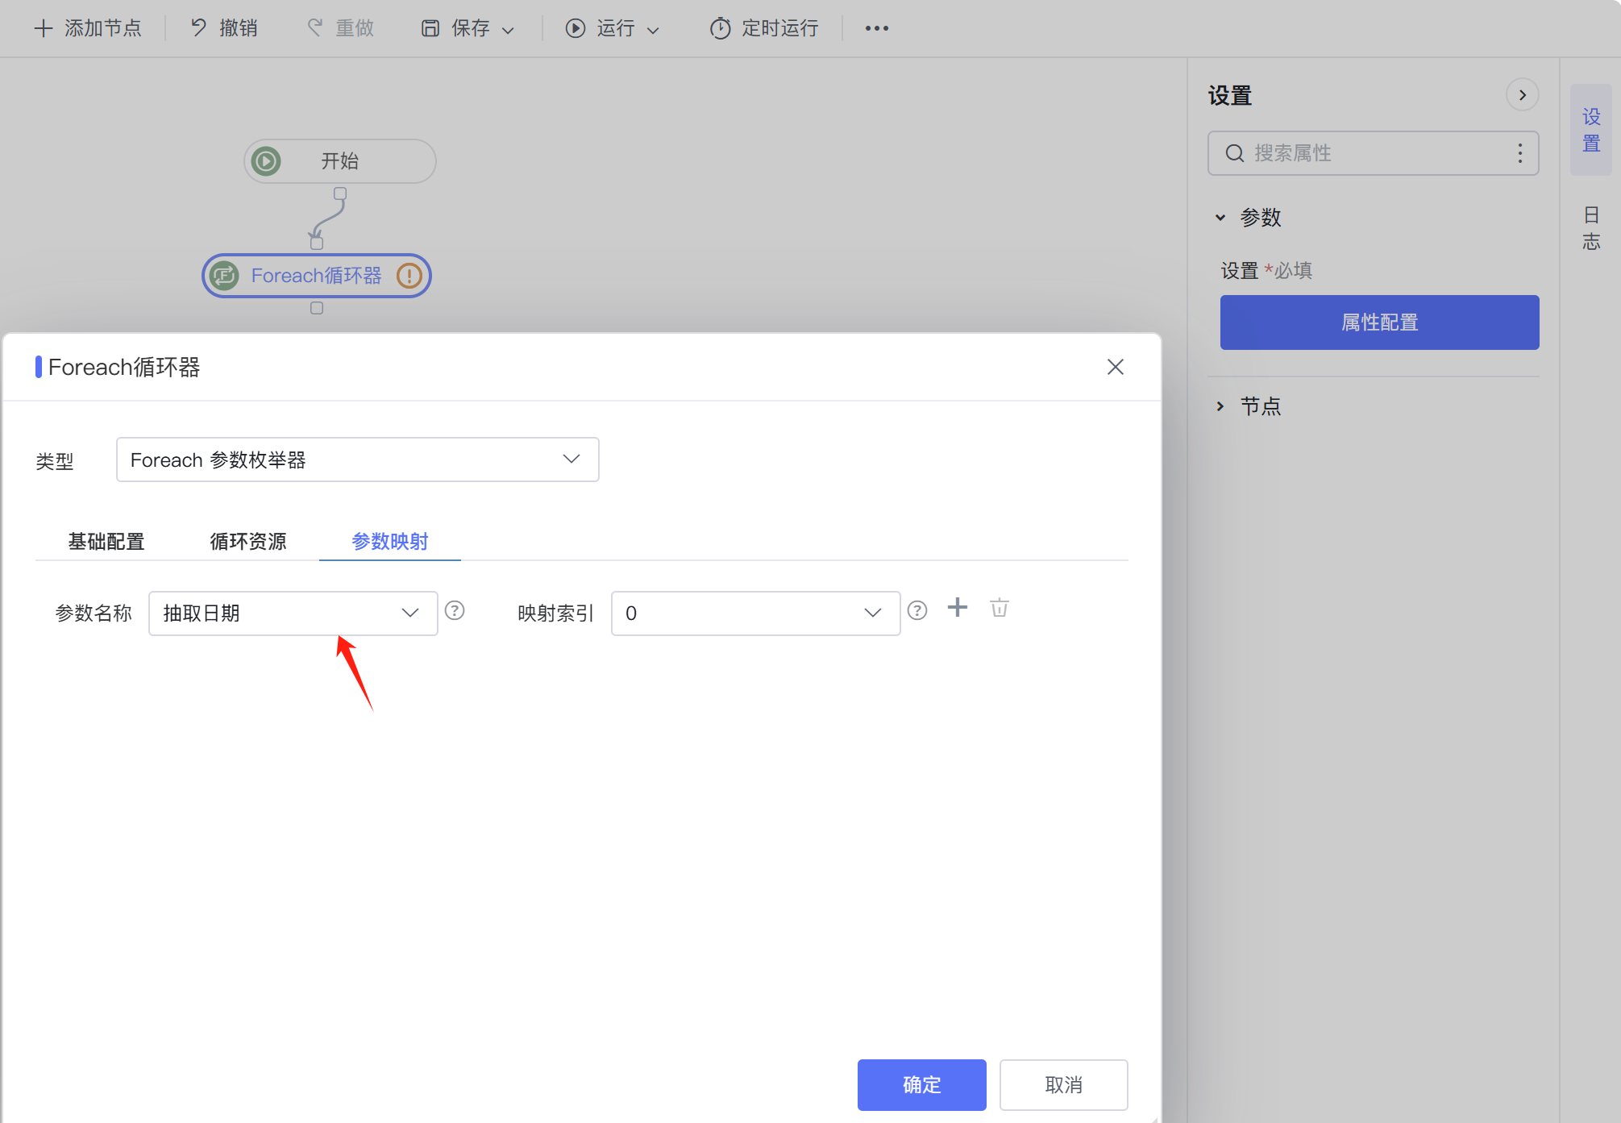Screen dimensions: 1621x1123
Task: Open the 参数名称 抽取日期 dropdown
Action: 293,613
